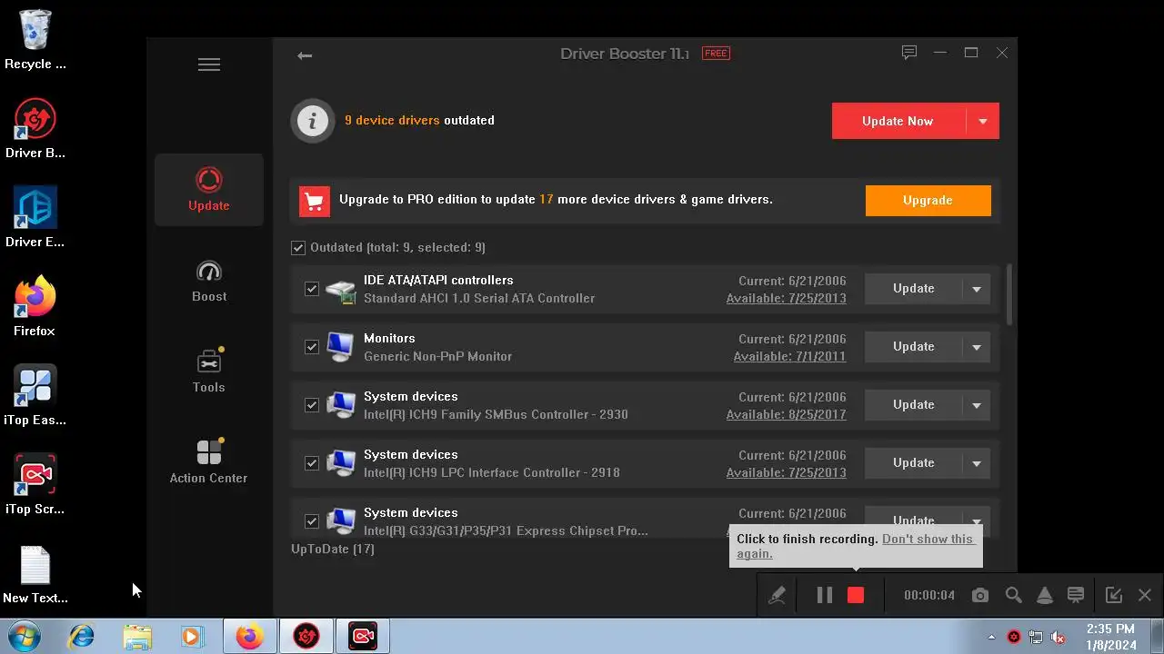1164x654 pixels.
Task: Click the muted volume tray icon
Action: coord(1058,637)
